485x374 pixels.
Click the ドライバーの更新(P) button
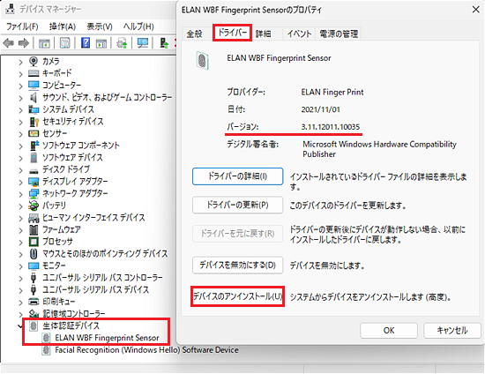pos(237,206)
